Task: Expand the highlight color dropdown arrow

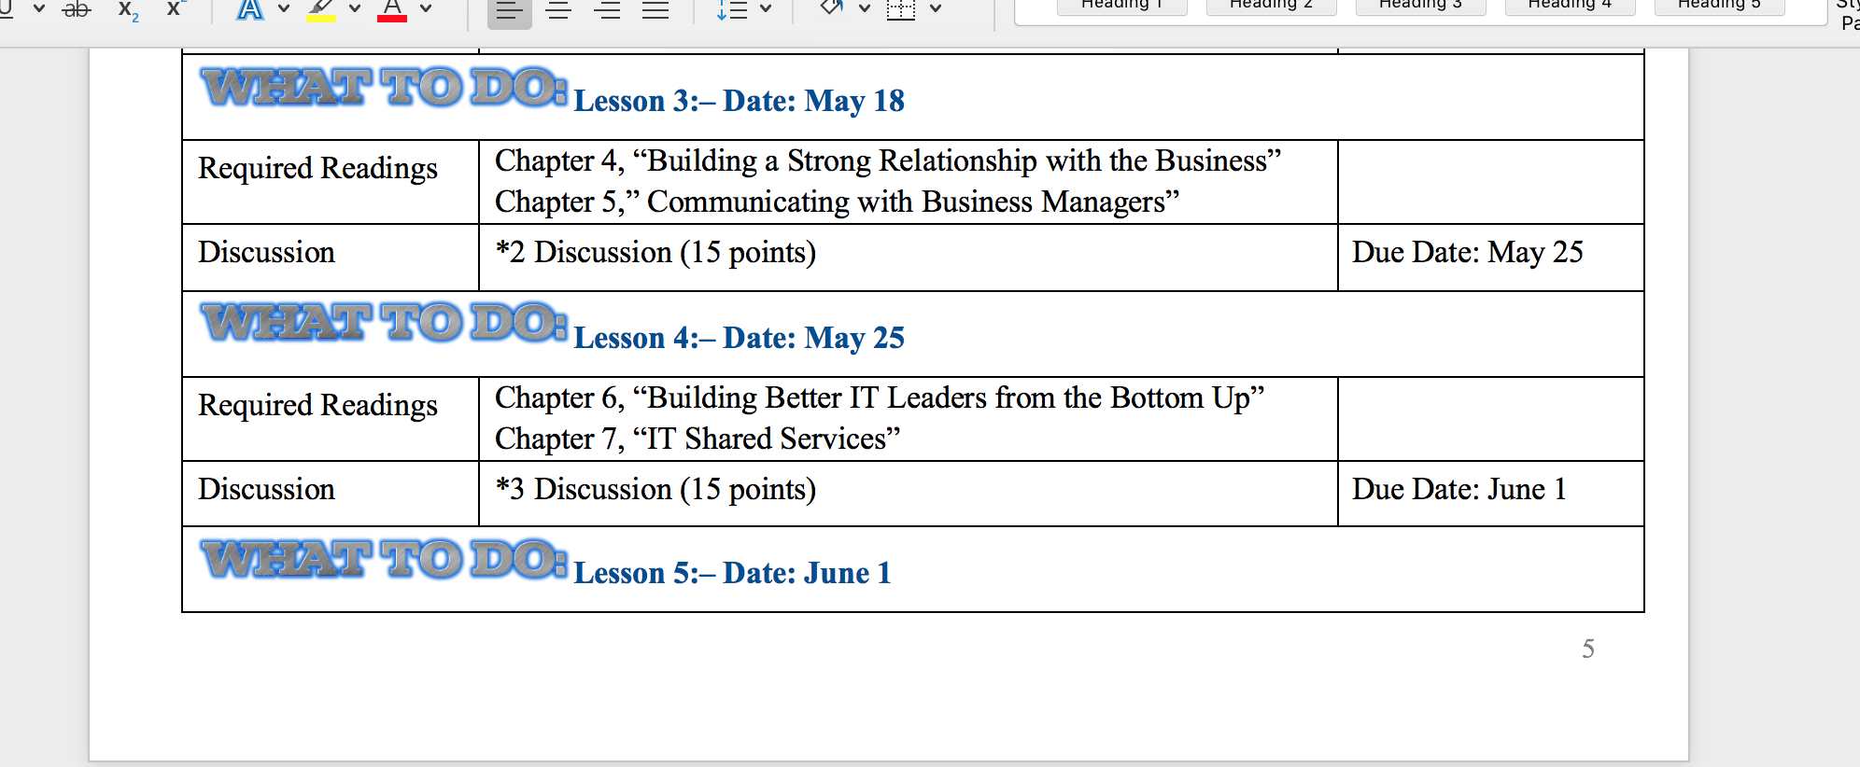Action: [355, 8]
